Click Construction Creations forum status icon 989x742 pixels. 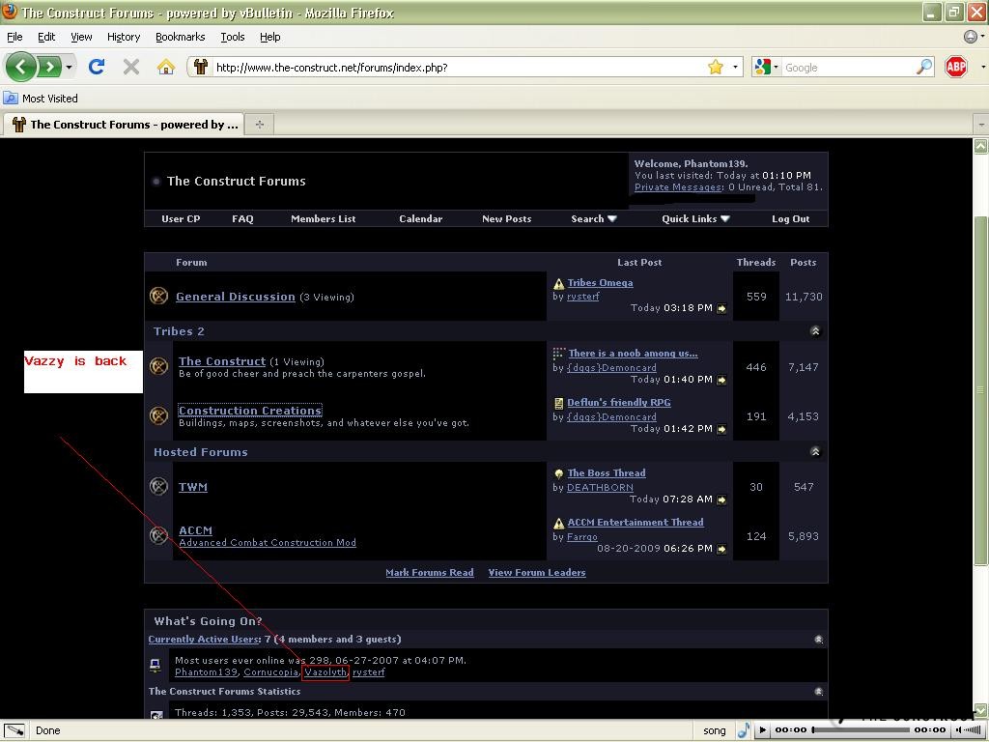(x=158, y=415)
